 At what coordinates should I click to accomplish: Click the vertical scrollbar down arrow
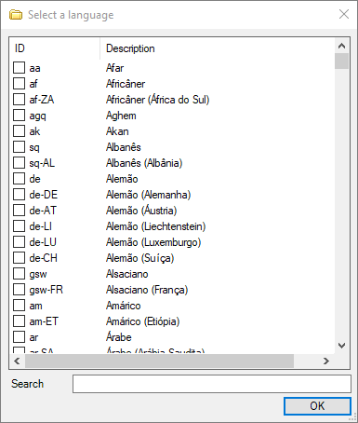(341, 346)
